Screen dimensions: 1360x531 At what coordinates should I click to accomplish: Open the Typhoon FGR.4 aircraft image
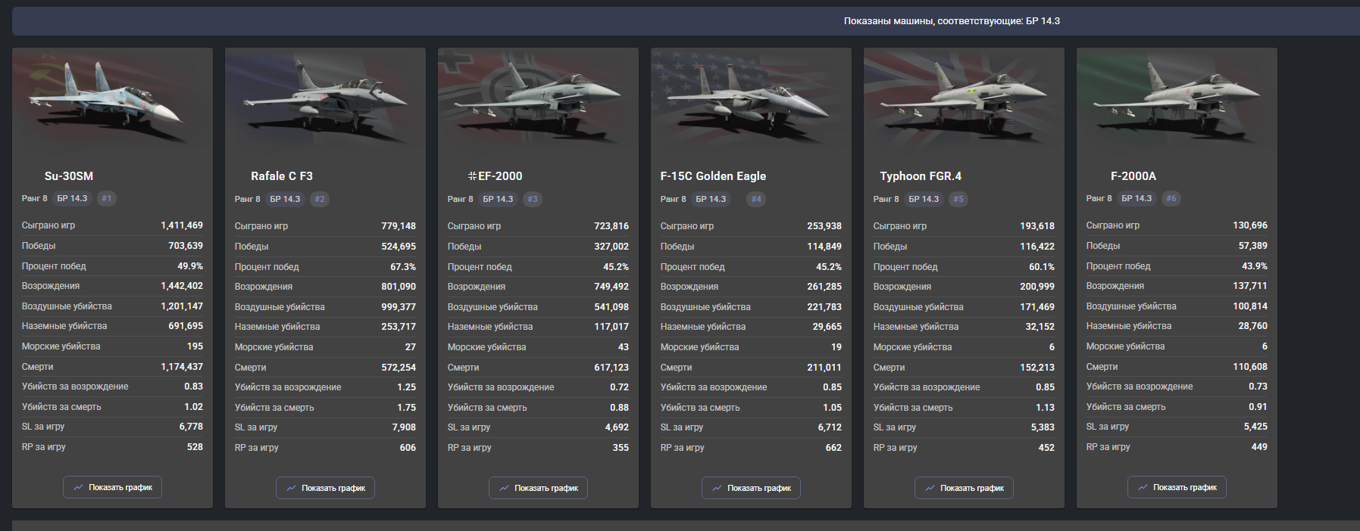tap(964, 100)
